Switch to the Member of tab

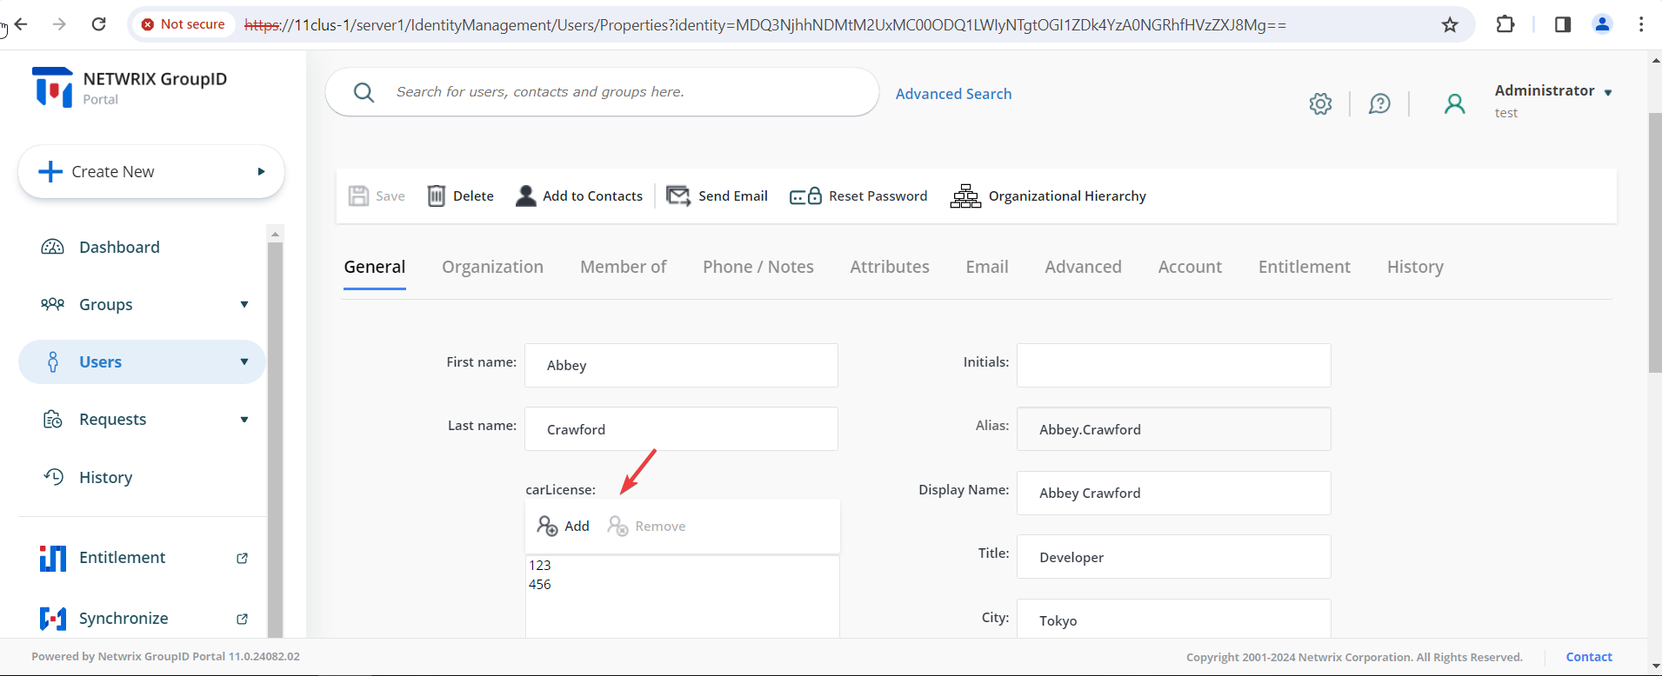tap(623, 267)
